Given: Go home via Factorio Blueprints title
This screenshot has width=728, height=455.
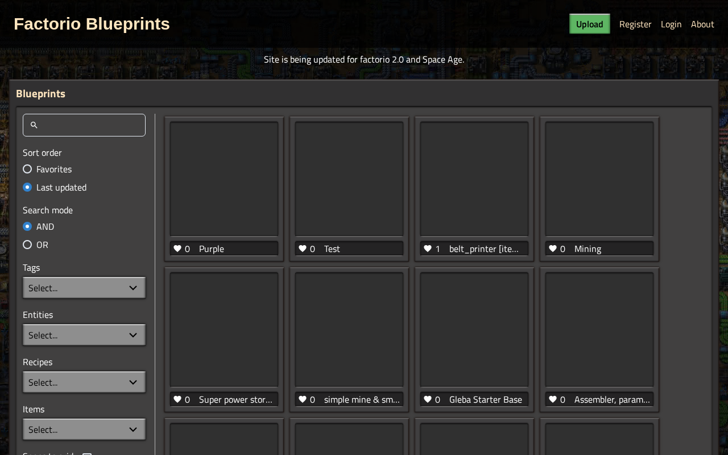Looking at the screenshot, I should coord(92,24).
